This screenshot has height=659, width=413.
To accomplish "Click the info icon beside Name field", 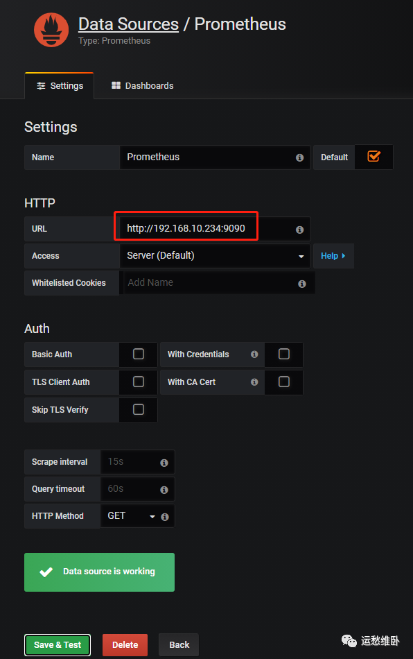I will coord(299,157).
